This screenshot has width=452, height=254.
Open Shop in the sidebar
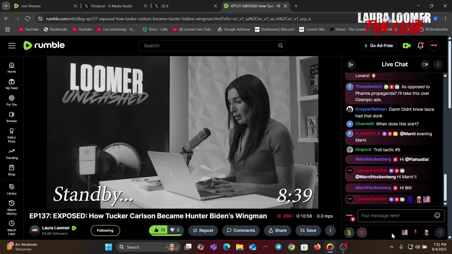(x=12, y=171)
